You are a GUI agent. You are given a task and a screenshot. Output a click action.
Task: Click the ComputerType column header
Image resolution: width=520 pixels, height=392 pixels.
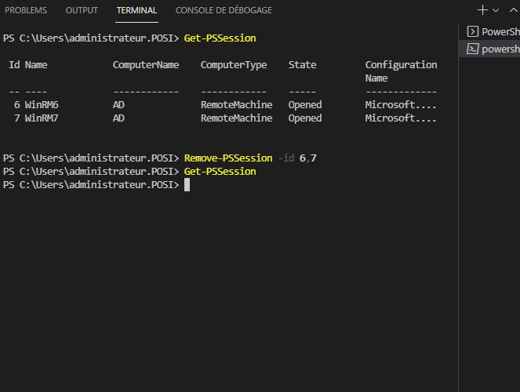(x=234, y=65)
